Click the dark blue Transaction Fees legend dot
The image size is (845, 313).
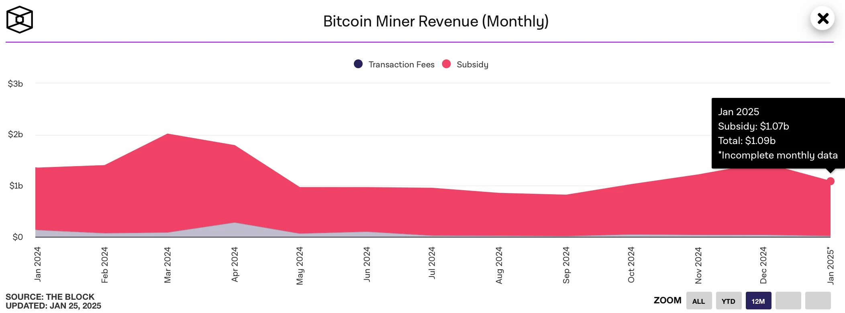358,64
